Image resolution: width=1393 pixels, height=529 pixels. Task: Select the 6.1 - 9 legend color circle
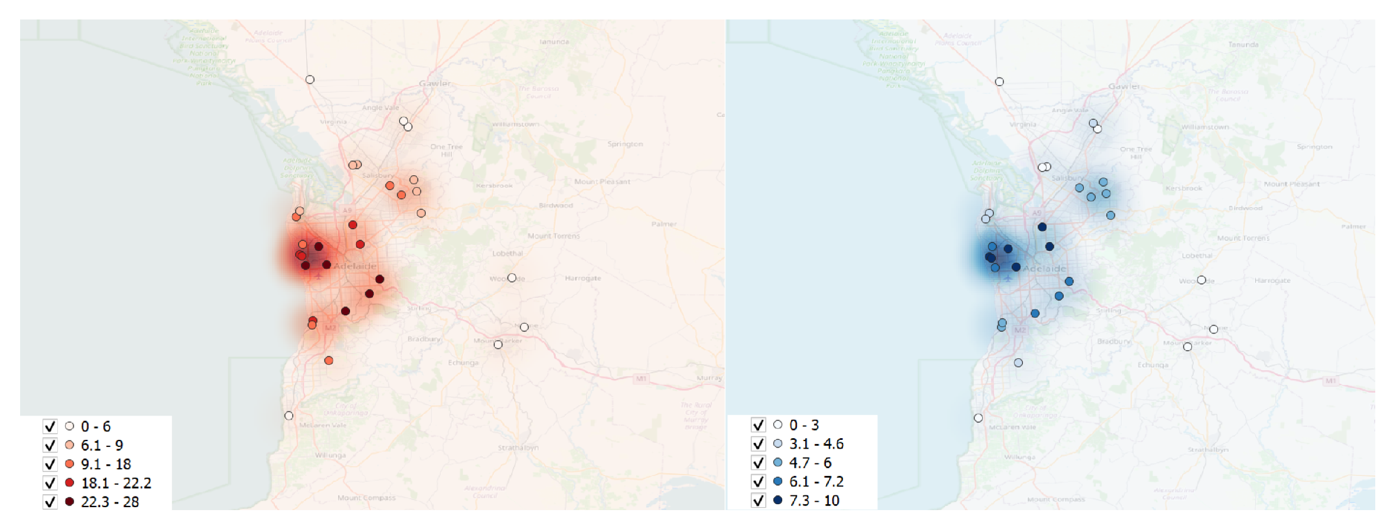pyautogui.click(x=70, y=445)
